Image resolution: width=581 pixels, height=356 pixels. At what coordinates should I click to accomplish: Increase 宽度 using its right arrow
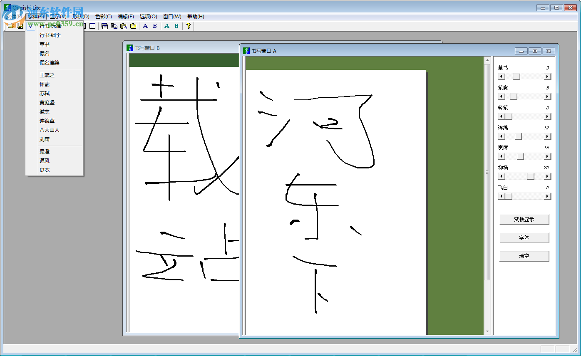[x=547, y=156]
